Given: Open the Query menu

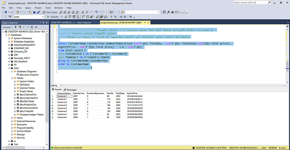Looking at the screenshot, I should [28, 8].
